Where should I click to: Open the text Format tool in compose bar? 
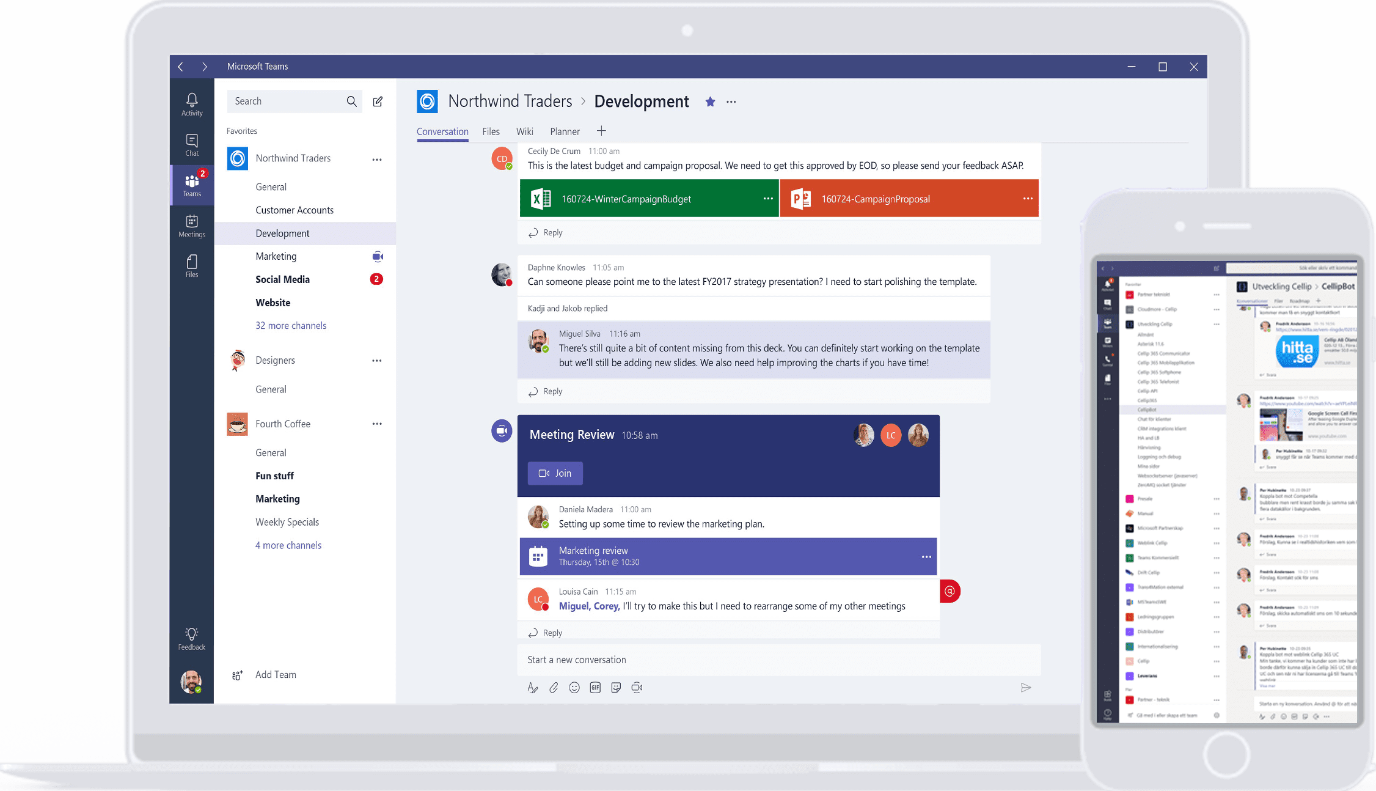tap(533, 688)
